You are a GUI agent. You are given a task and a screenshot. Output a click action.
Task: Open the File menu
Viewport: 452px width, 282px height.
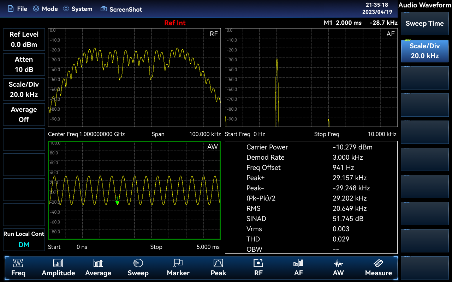pyautogui.click(x=18, y=9)
